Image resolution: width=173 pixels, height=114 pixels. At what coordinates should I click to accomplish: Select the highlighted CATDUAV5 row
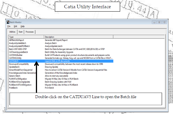tap(61, 61)
